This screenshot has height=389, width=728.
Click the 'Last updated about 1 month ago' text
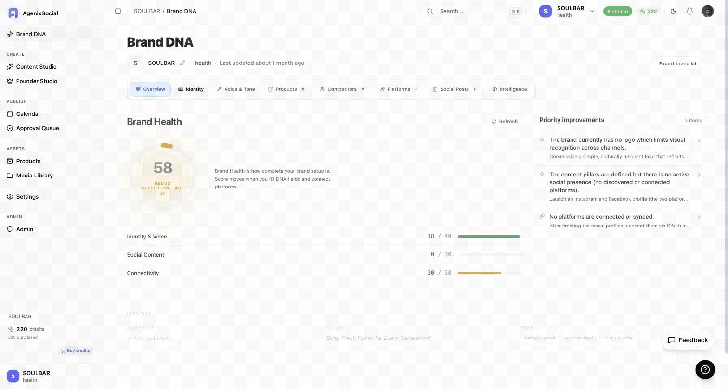[x=262, y=63]
